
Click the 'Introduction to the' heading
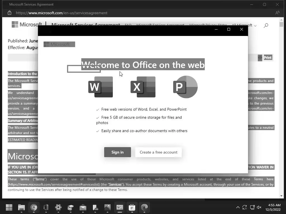coord(22,74)
